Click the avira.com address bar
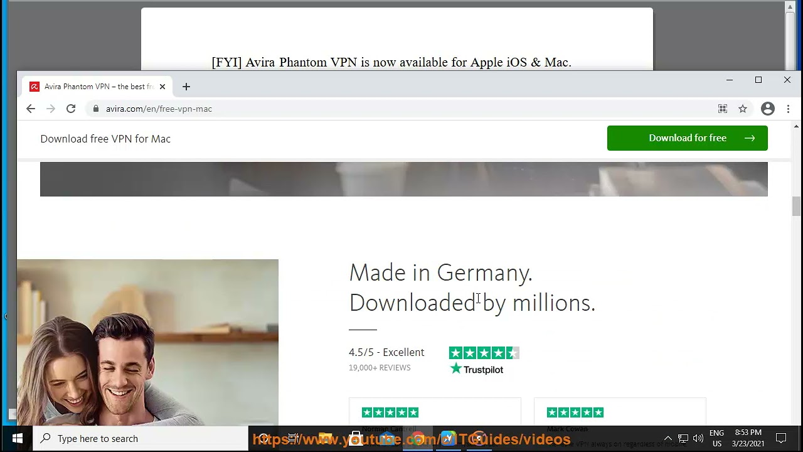803x452 pixels. (x=401, y=109)
